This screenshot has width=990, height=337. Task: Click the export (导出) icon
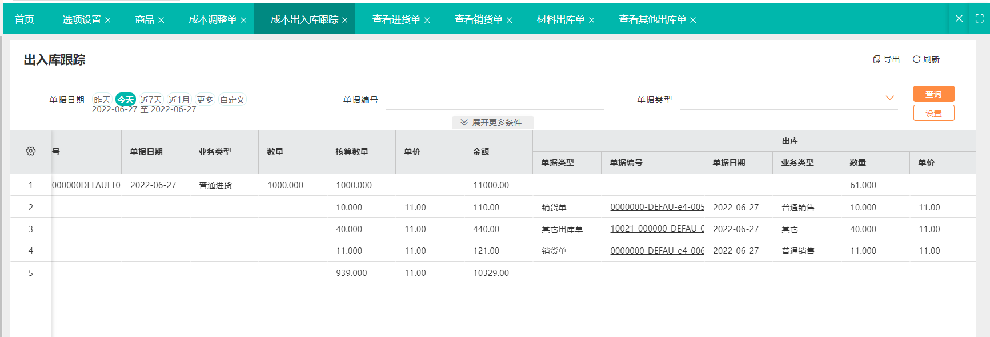tap(876, 59)
